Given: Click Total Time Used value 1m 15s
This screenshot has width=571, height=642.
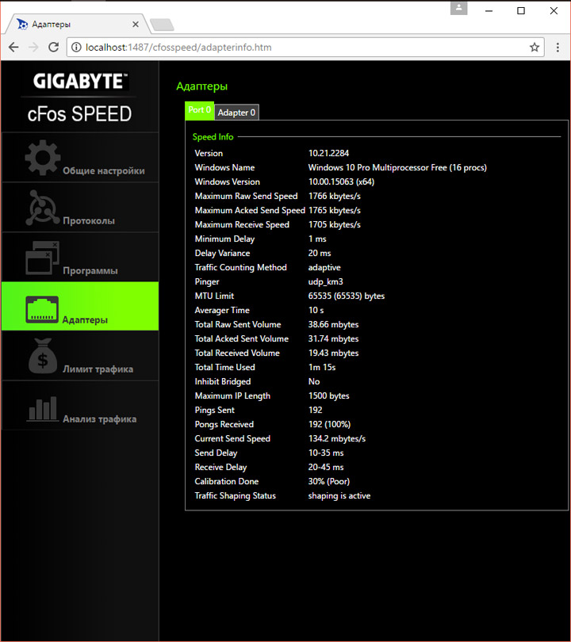Looking at the screenshot, I should coord(322,367).
